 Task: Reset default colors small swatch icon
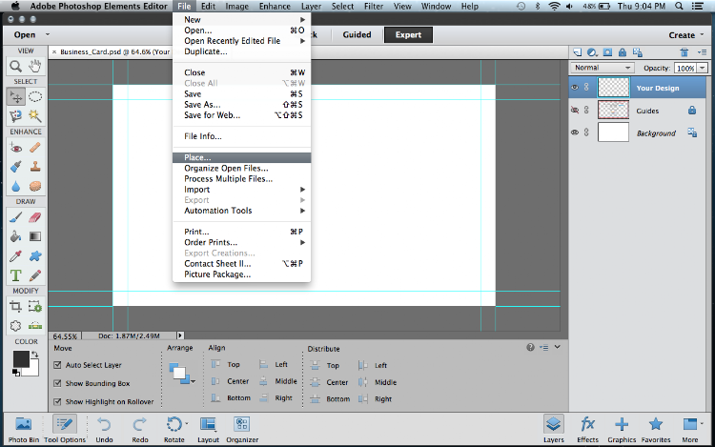16,373
